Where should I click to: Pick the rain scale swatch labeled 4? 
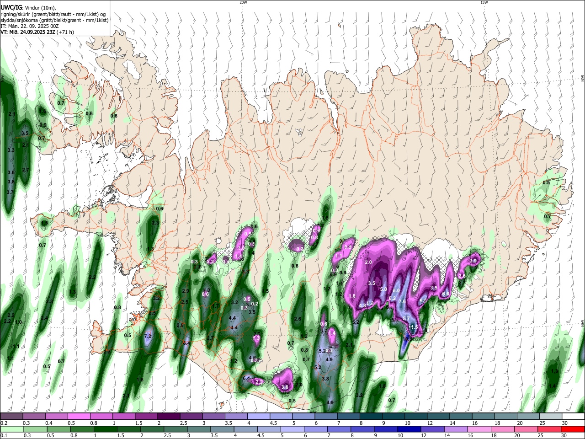(245, 429)
